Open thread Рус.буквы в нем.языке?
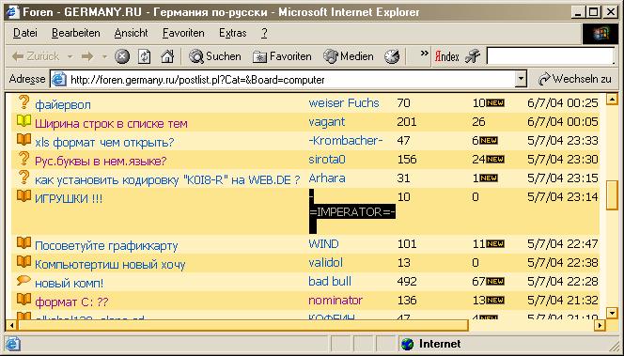The height and width of the screenshot is (356, 624). [x=101, y=162]
